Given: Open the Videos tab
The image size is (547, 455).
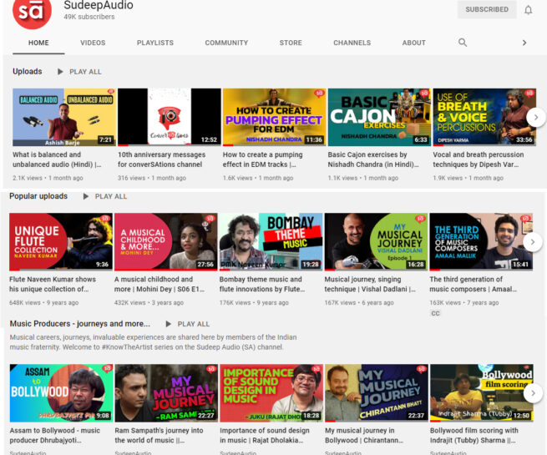Looking at the screenshot, I should click(93, 43).
